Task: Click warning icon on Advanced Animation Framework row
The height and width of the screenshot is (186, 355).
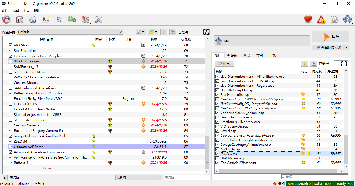Action: (143, 152)
